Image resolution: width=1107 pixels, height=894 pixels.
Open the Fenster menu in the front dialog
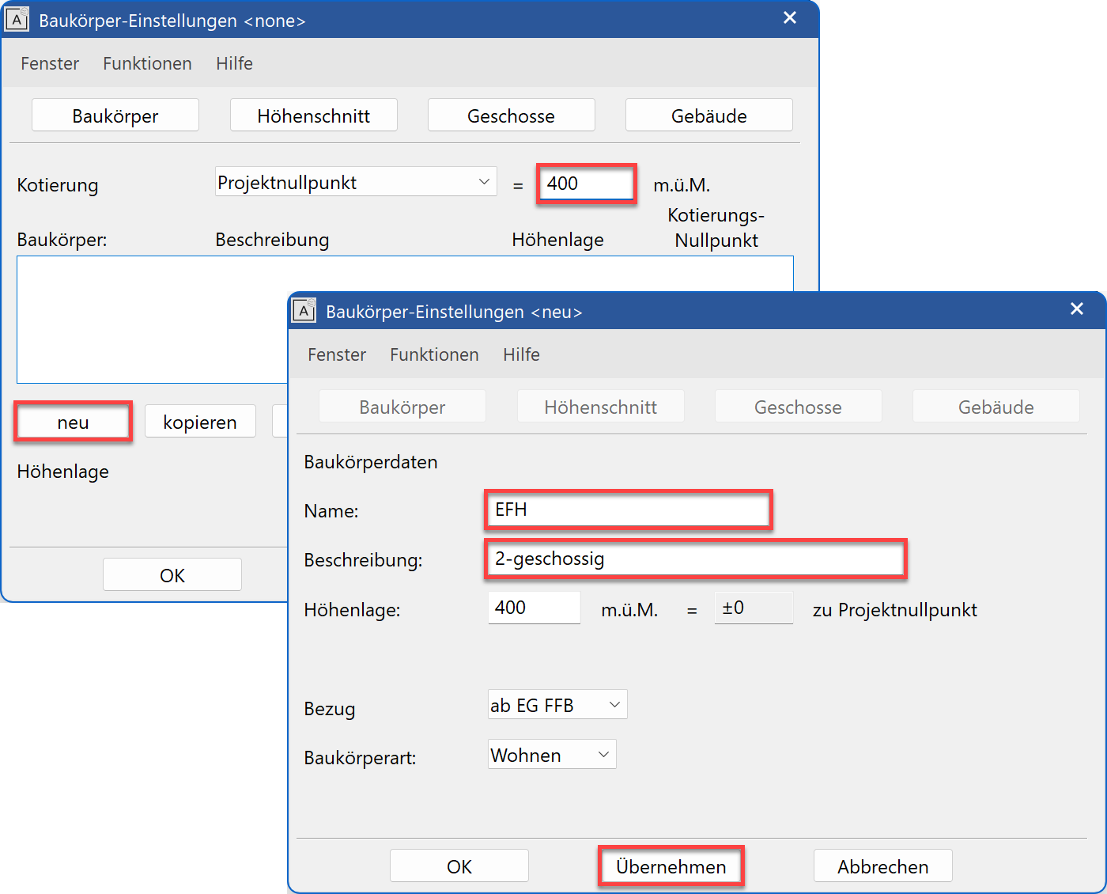(336, 354)
